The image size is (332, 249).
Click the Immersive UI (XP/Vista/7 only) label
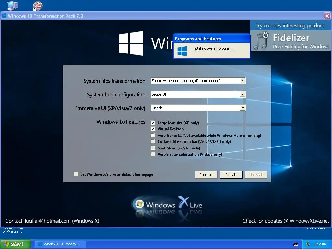111,108
